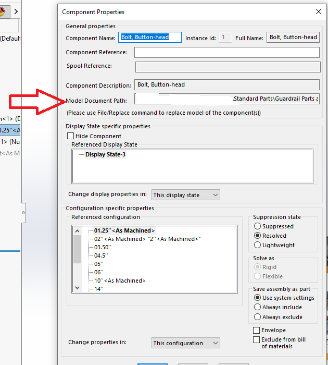The width and height of the screenshot is (328, 365).
Task: Click the panel collapse handle on left edge
Action: pyautogui.click(x=23, y=213)
